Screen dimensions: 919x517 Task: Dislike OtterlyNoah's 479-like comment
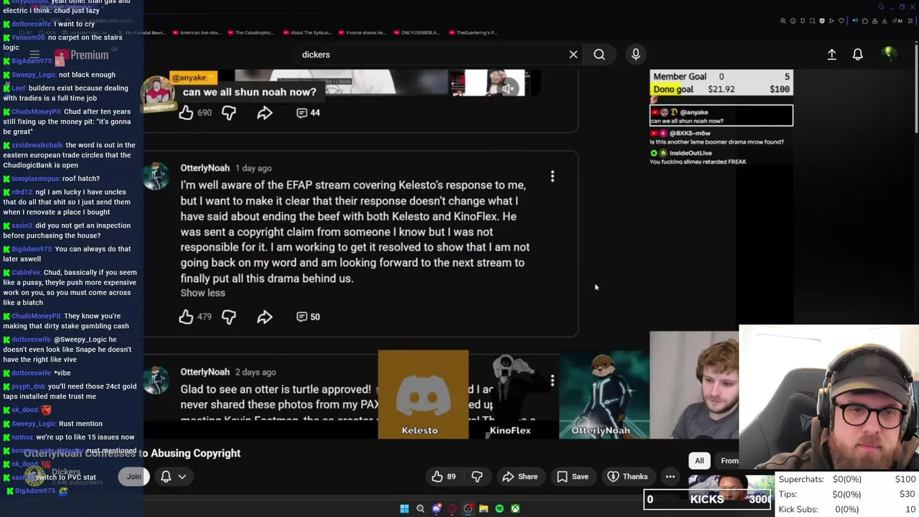228,317
